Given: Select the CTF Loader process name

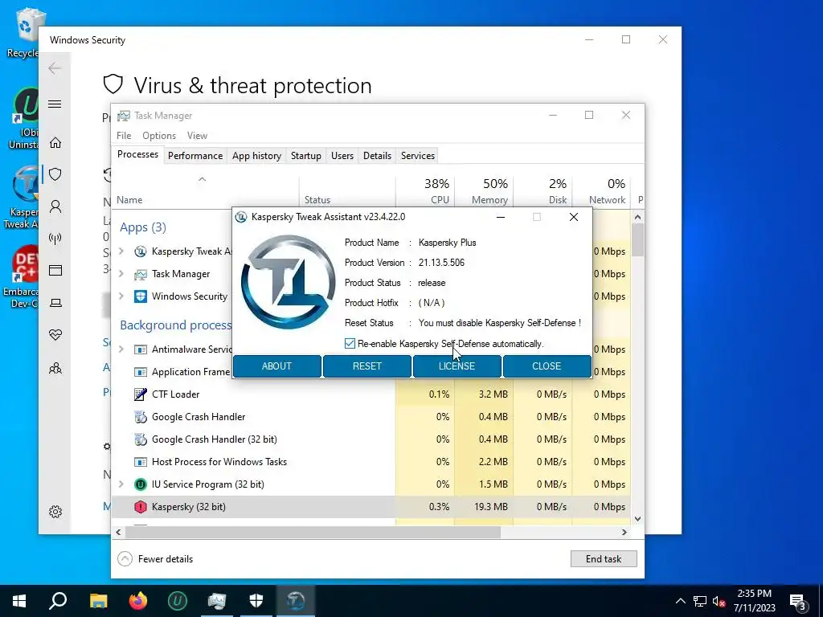Looking at the screenshot, I should click(176, 394).
